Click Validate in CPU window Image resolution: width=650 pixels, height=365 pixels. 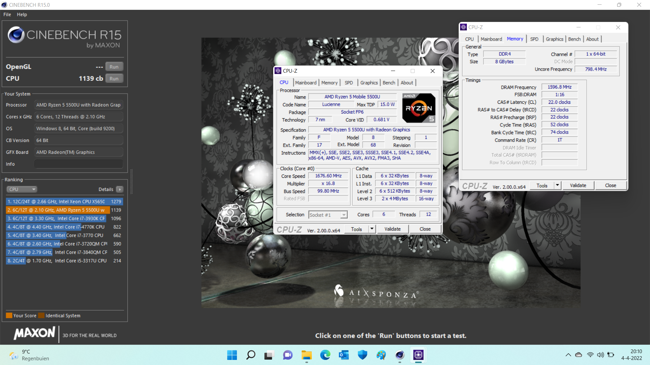point(392,229)
